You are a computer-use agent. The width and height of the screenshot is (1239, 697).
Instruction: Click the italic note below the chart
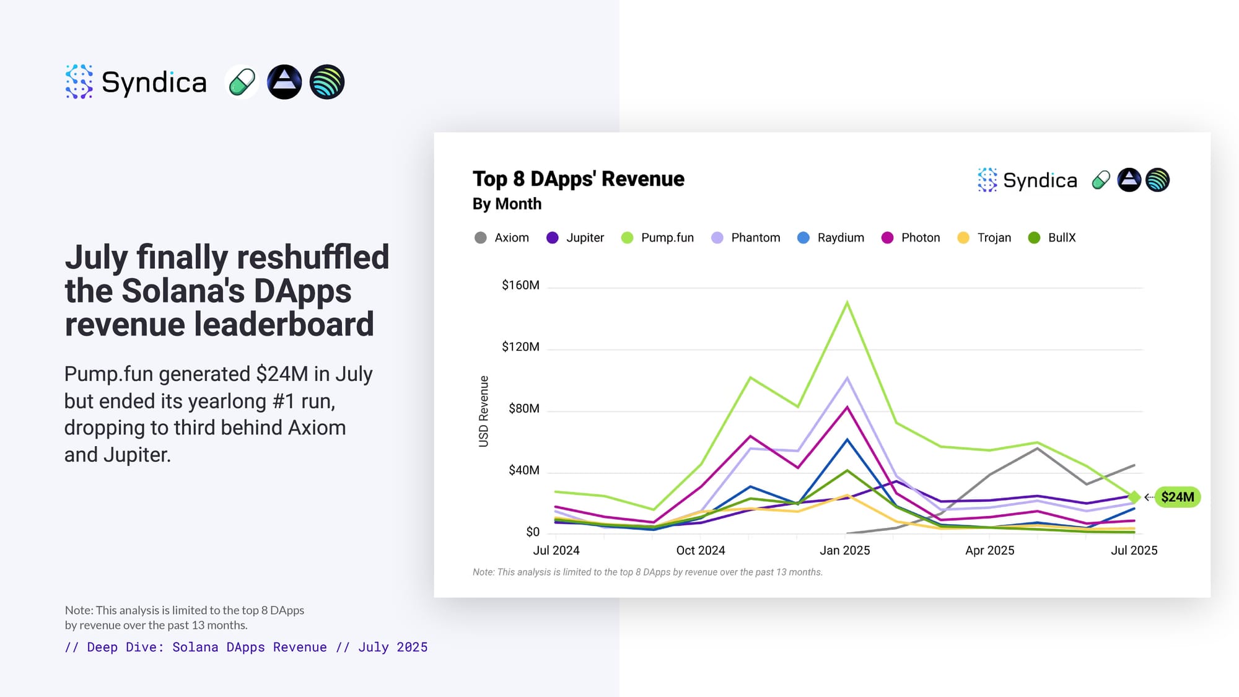click(x=647, y=572)
